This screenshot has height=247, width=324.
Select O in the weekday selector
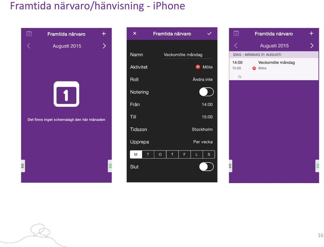pyautogui.click(x=160, y=154)
